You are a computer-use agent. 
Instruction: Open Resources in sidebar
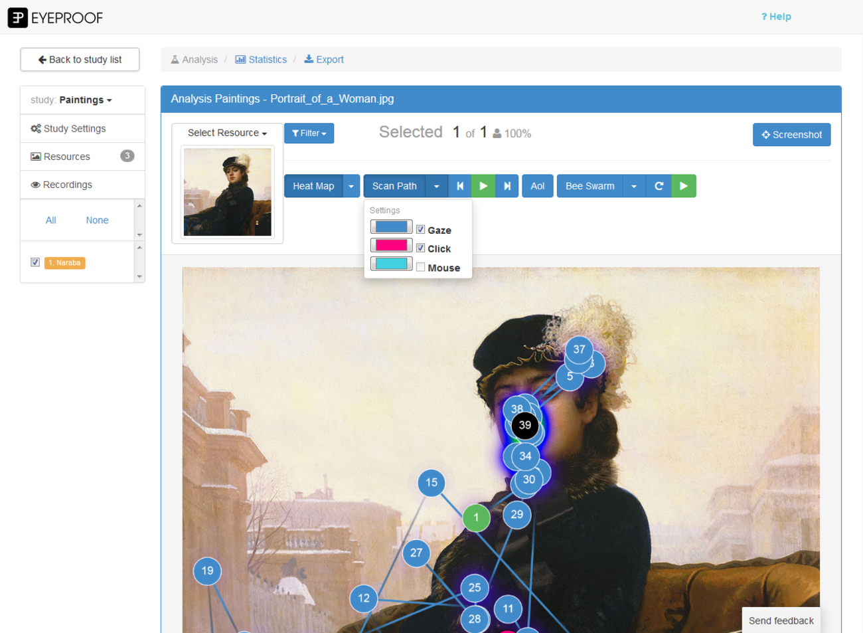coord(82,157)
